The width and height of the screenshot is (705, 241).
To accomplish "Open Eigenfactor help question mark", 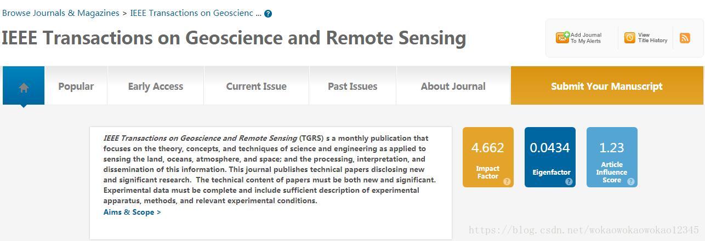I will click(x=568, y=181).
